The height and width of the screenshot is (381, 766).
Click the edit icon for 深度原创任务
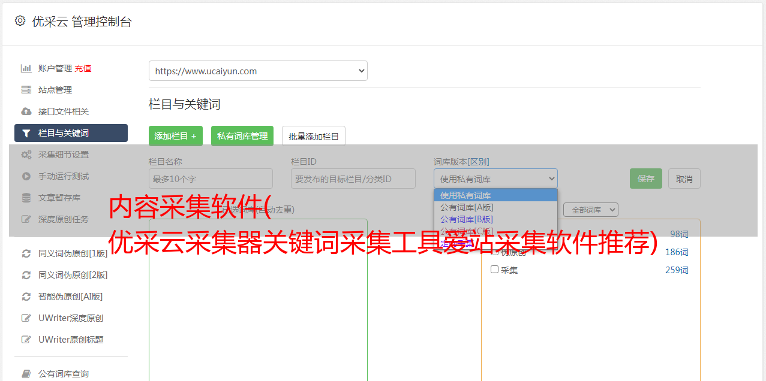(26, 219)
